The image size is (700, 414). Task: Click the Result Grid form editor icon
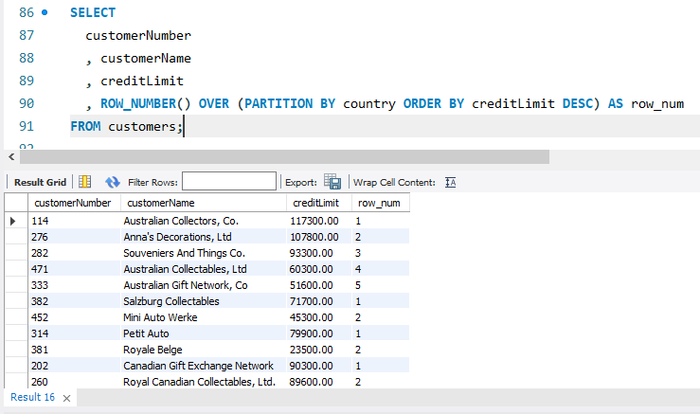coord(84,182)
